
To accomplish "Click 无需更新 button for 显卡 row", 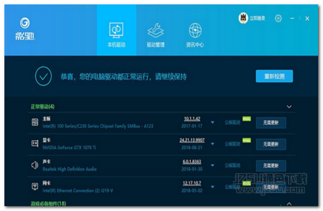I will [x=271, y=144].
